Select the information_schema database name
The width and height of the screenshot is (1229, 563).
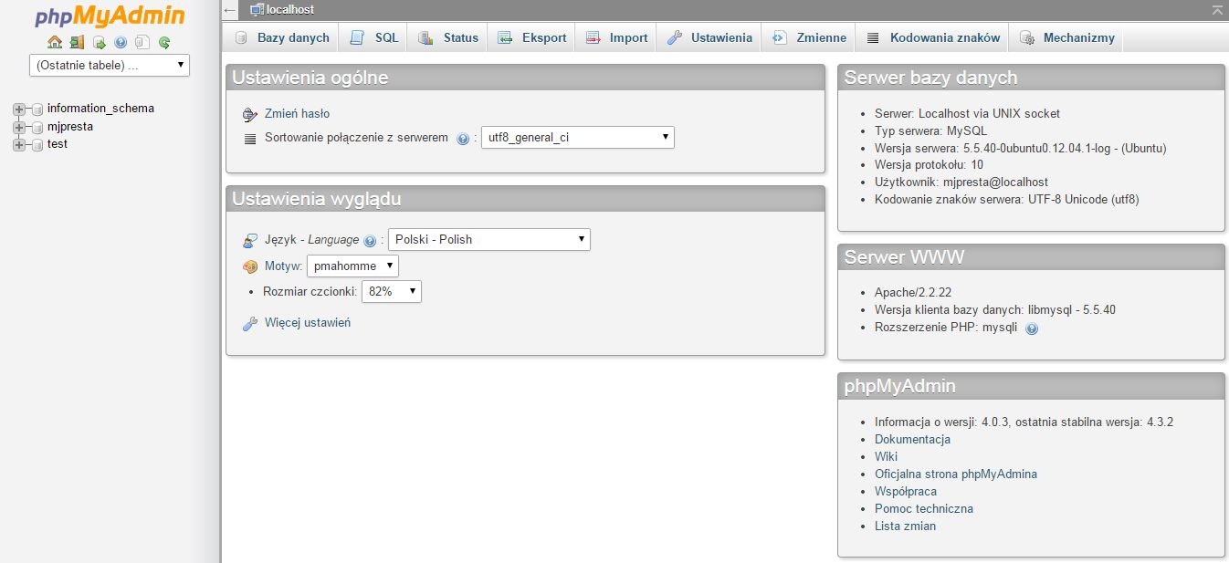100,109
